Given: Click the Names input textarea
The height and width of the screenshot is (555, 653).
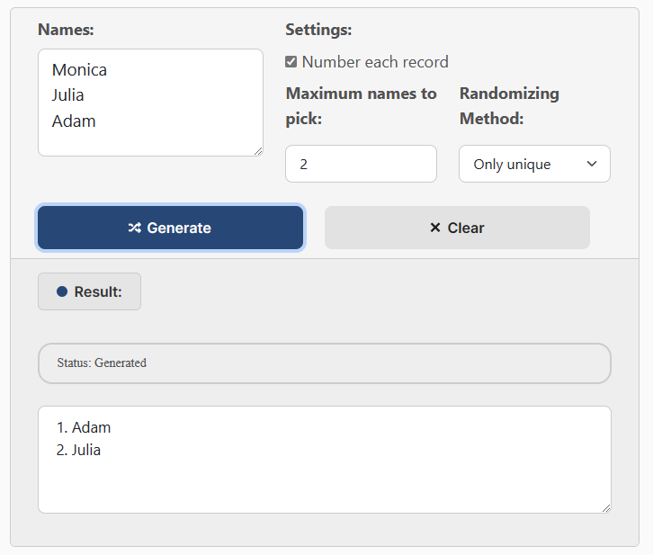Looking at the screenshot, I should click(150, 103).
